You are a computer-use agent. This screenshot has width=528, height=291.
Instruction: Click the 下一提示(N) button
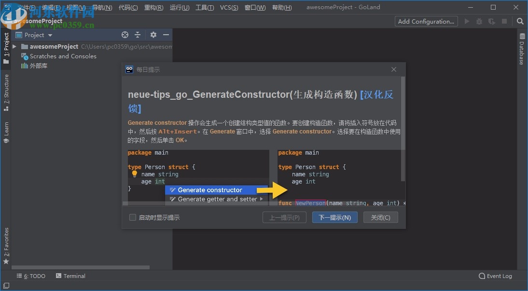pyautogui.click(x=334, y=217)
